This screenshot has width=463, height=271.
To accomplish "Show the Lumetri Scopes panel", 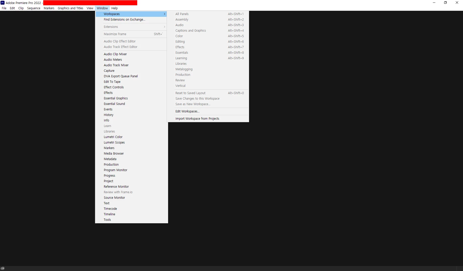I will click(x=131, y=143).
